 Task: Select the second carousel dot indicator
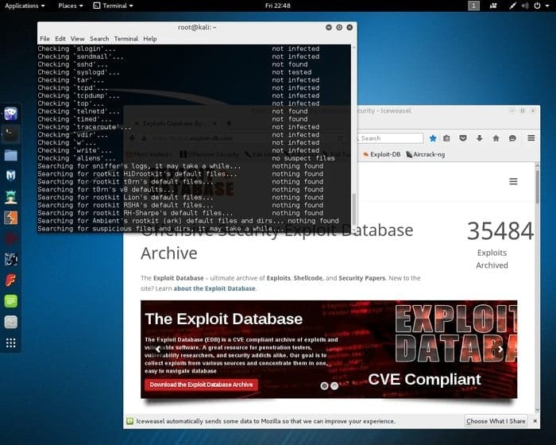click(334, 385)
